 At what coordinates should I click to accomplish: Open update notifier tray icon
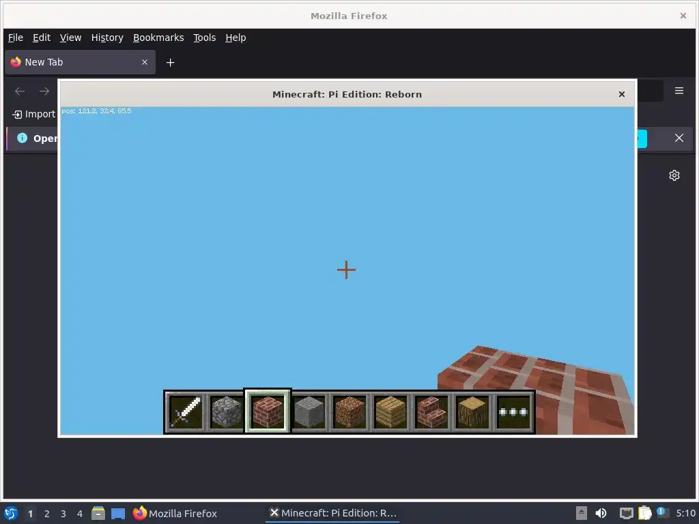click(x=662, y=512)
